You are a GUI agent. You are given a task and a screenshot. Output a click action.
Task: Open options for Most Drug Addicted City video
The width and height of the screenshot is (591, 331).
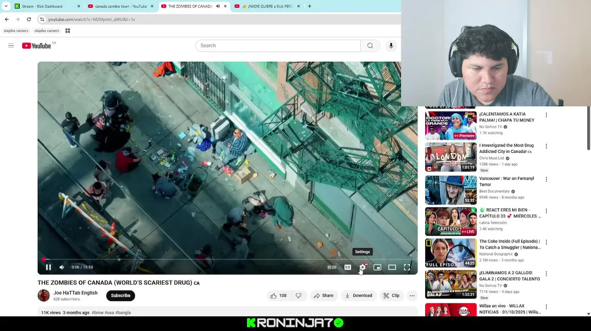pos(546,146)
